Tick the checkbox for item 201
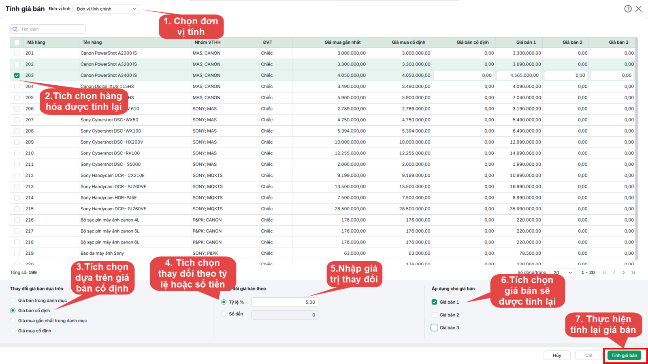This screenshot has width=648, height=364. [17, 53]
